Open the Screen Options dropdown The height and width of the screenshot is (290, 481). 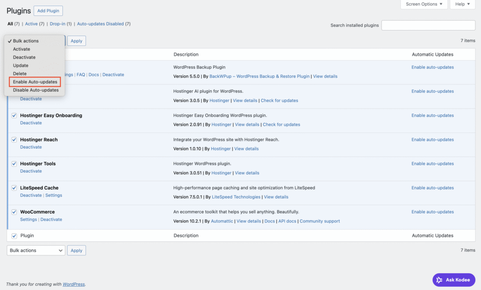click(423, 4)
